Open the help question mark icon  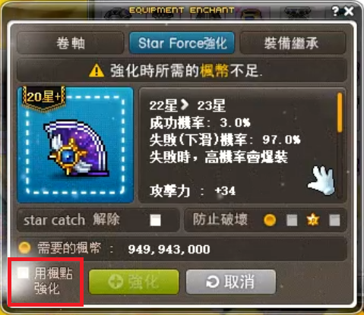pyautogui.click(x=335, y=11)
